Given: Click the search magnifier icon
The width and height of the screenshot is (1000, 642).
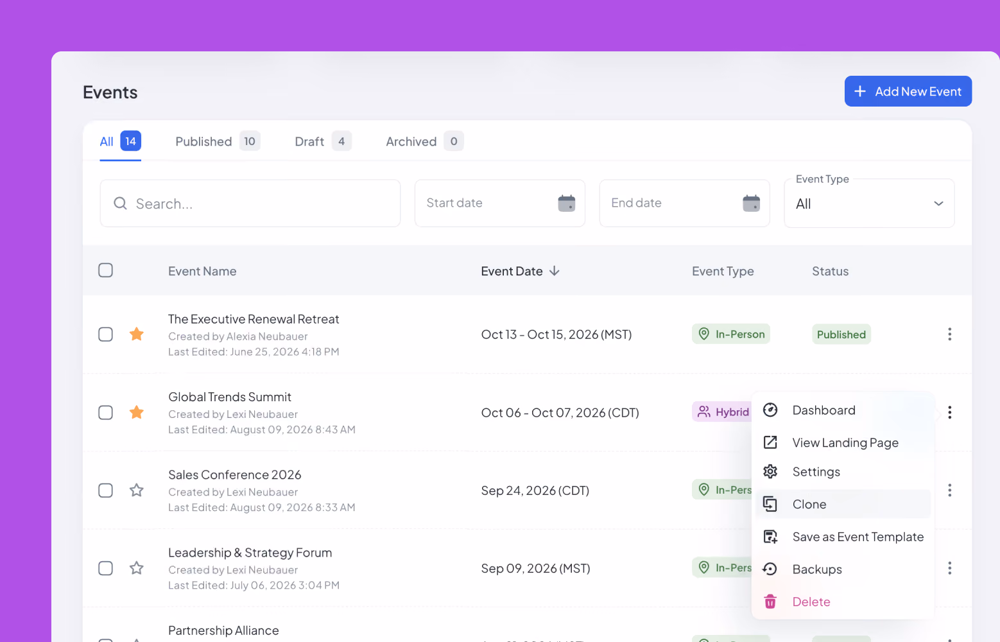Looking at the screenshot, I should pyautogui.click(x=120, y=204).
